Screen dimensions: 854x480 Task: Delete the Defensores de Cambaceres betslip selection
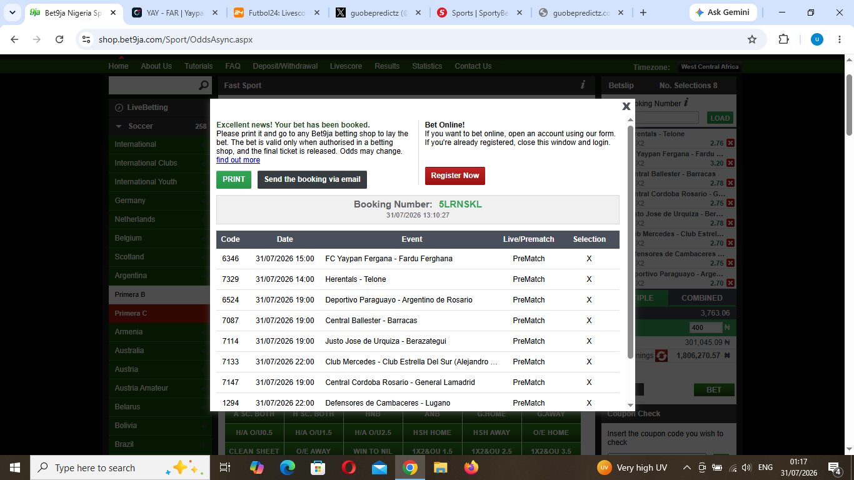coord(730,263)
